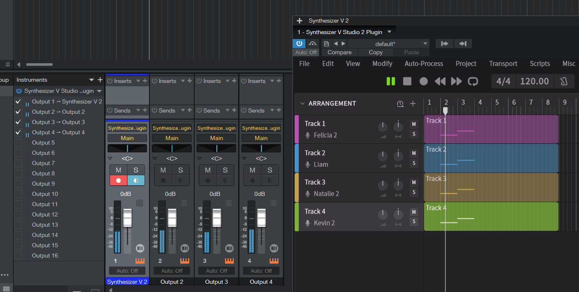
Task: Open the Scripts menu
Action: click(540, 64)
